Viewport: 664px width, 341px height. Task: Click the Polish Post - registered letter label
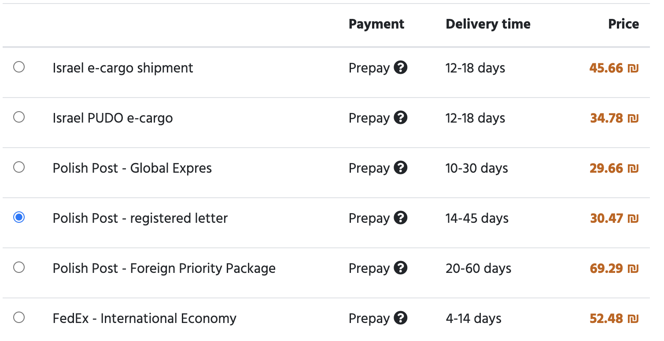click(x=140, y=218)
